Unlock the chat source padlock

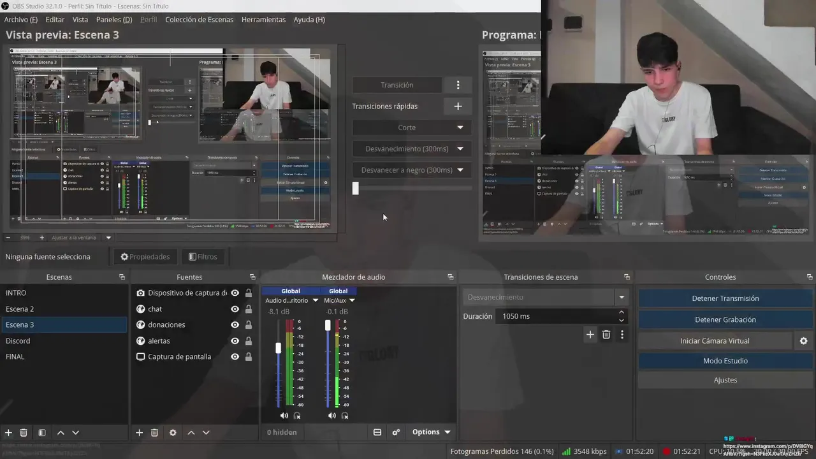[249, 309]
